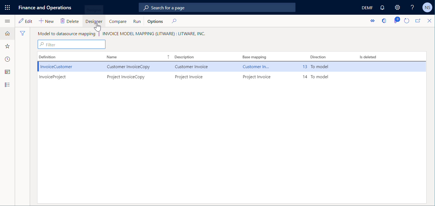Open the attachments icon with badge 0
Screen dimensions: 435x206
(x=396, y=20)
